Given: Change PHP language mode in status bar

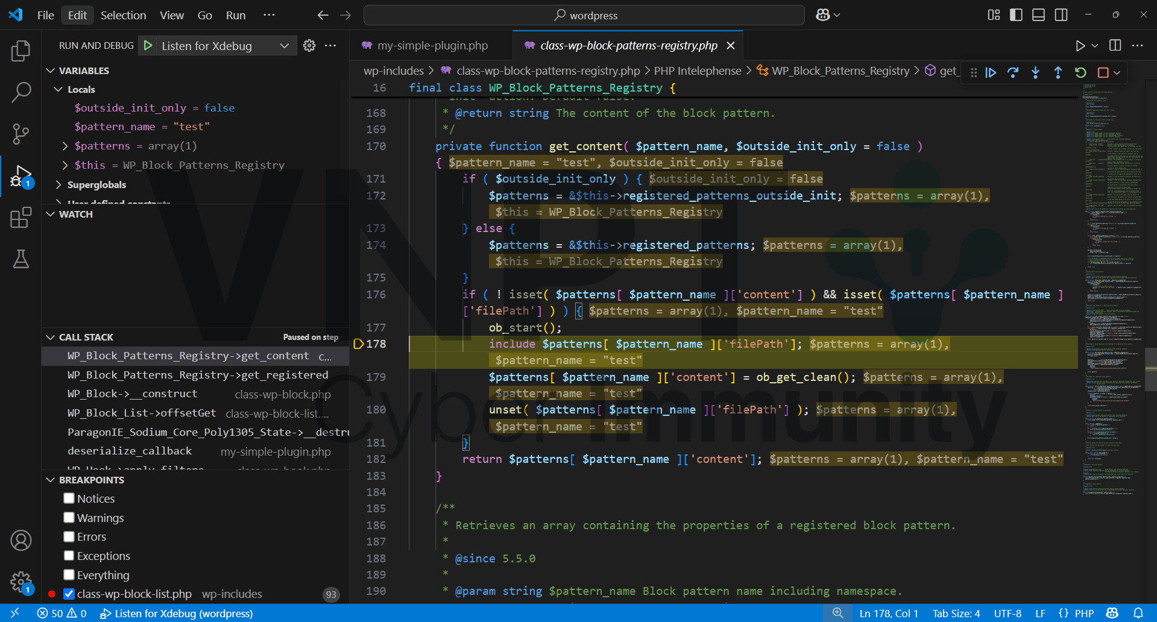Looking at the screenshot, I should pos(1084,613).
